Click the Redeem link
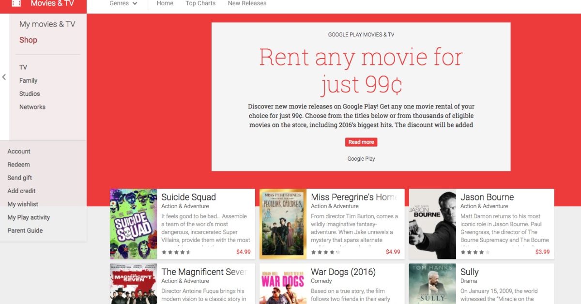The image size is (581, 304). [x=18, y=165]
